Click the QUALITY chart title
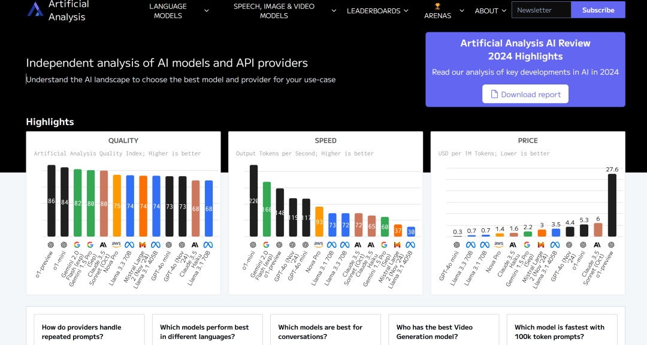 click(x=123, y=140)
